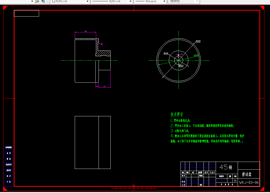The width and height of the screenshot is (270, 193).
Task: Select technical requirement line 3 去除毛刺飞边
Action: coord(180,131)
